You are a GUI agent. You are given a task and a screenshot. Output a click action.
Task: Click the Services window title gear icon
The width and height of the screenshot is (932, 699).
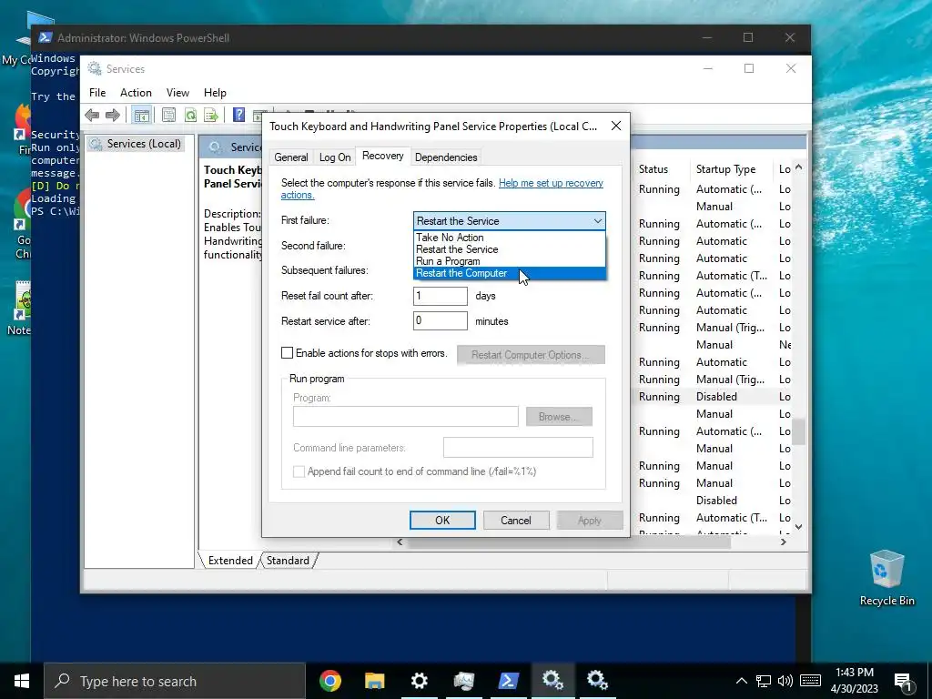95,69
